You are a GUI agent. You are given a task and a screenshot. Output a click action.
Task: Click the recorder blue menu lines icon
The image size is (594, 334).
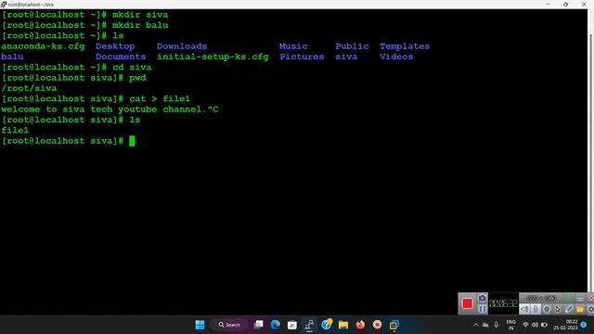click(580, 299)
